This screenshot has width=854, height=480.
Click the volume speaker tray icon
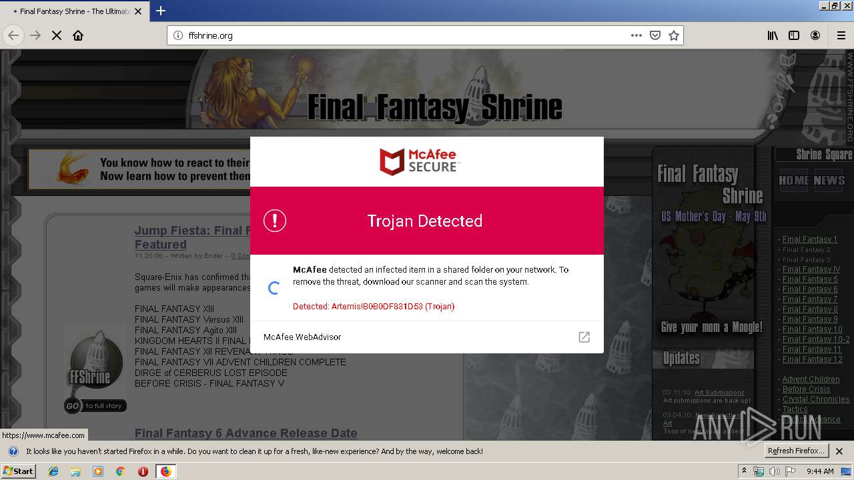point(775,471)
